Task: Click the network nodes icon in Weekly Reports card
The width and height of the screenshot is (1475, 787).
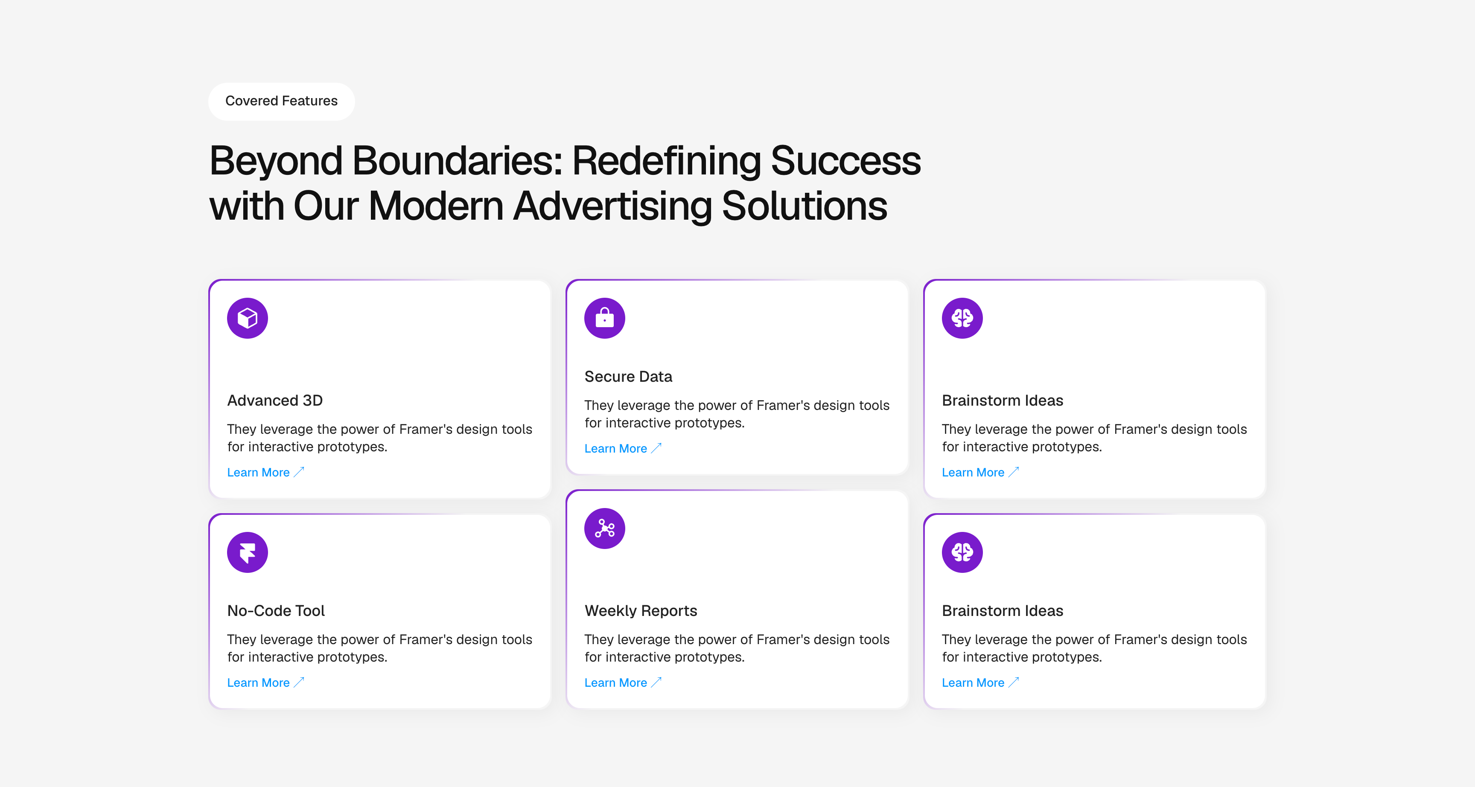Action: tap(605, 528)
